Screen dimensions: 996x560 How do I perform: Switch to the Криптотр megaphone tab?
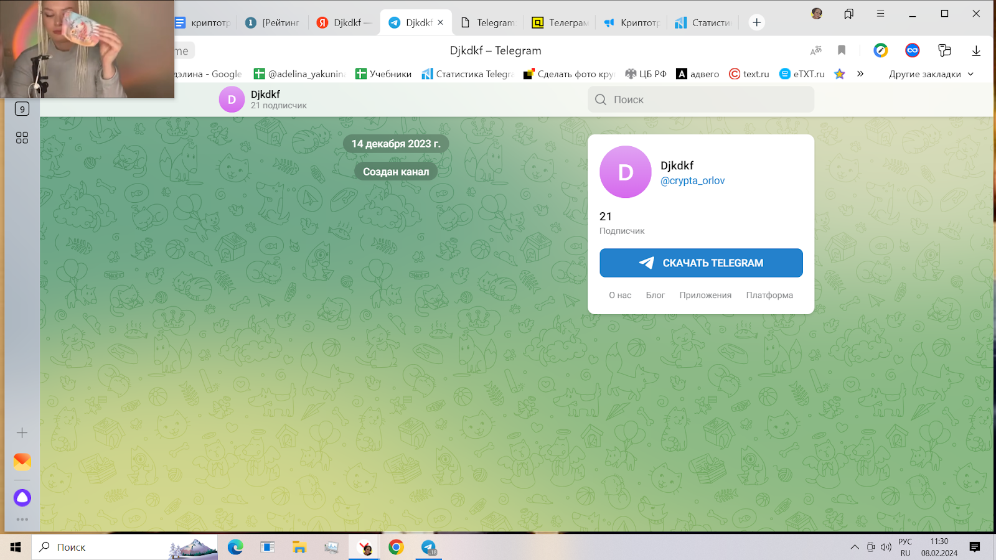[632, 22]
